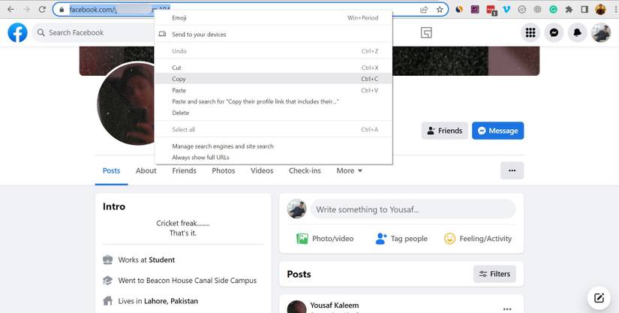Open the Friends profile tab

coord(184,170)
